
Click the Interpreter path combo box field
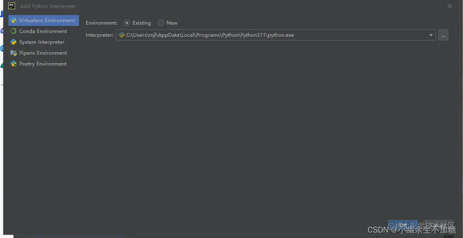276,35
